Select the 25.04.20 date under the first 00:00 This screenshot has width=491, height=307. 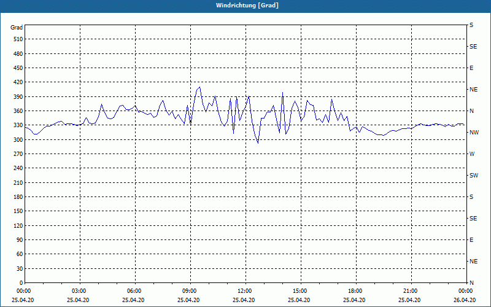(23, 300)
